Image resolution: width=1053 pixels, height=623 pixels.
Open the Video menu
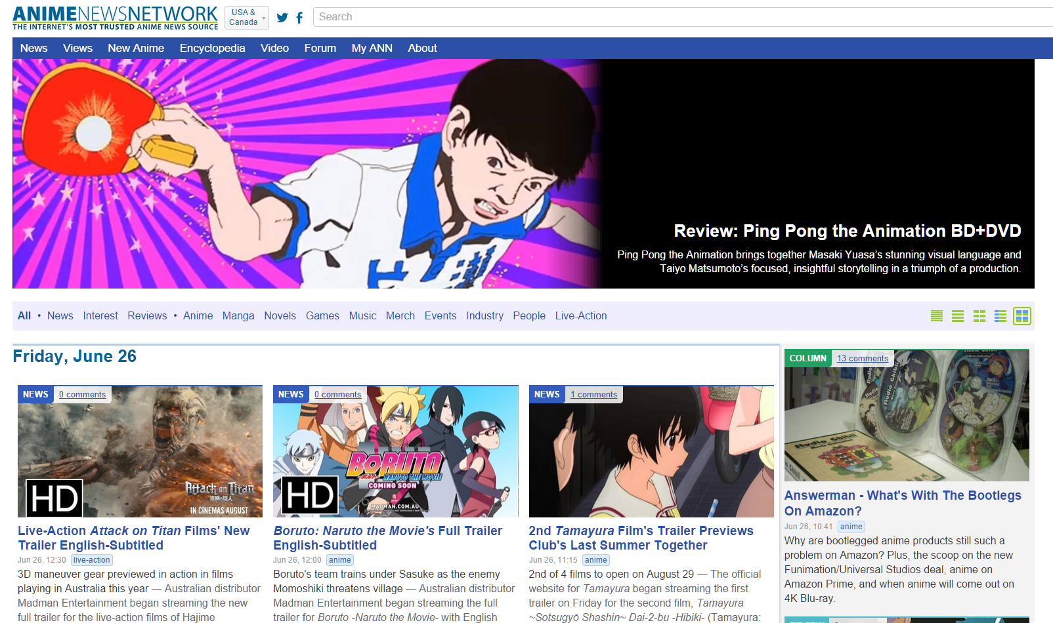point(274,48)
